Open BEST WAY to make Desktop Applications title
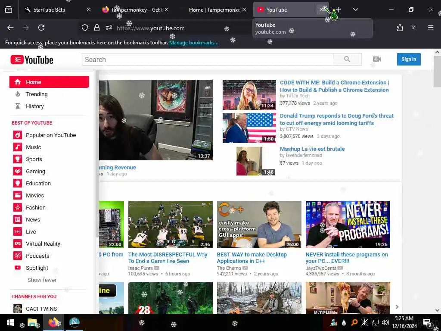441x331 pixels. coord(252,258)
